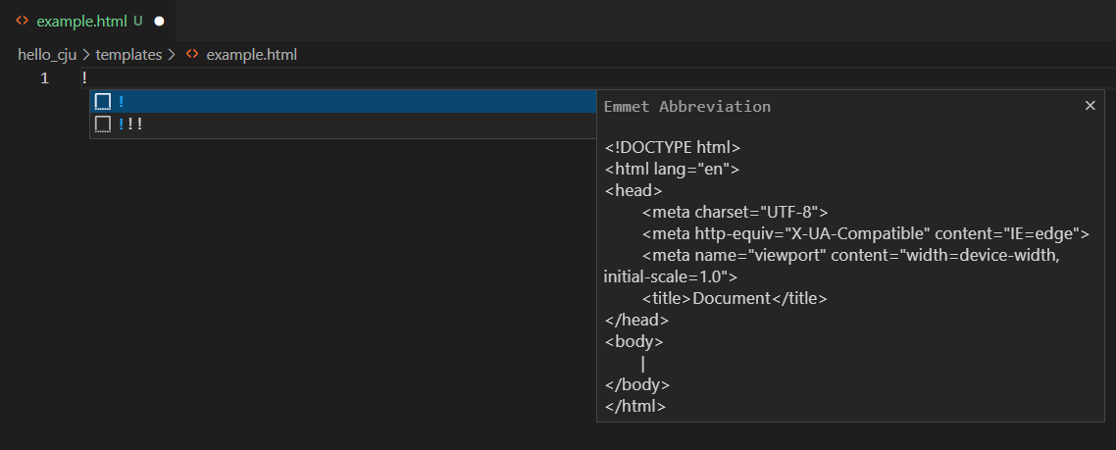The image size is (1116, 450).
Task: Open templates breadcrumb folder
Action: [128, 54]
